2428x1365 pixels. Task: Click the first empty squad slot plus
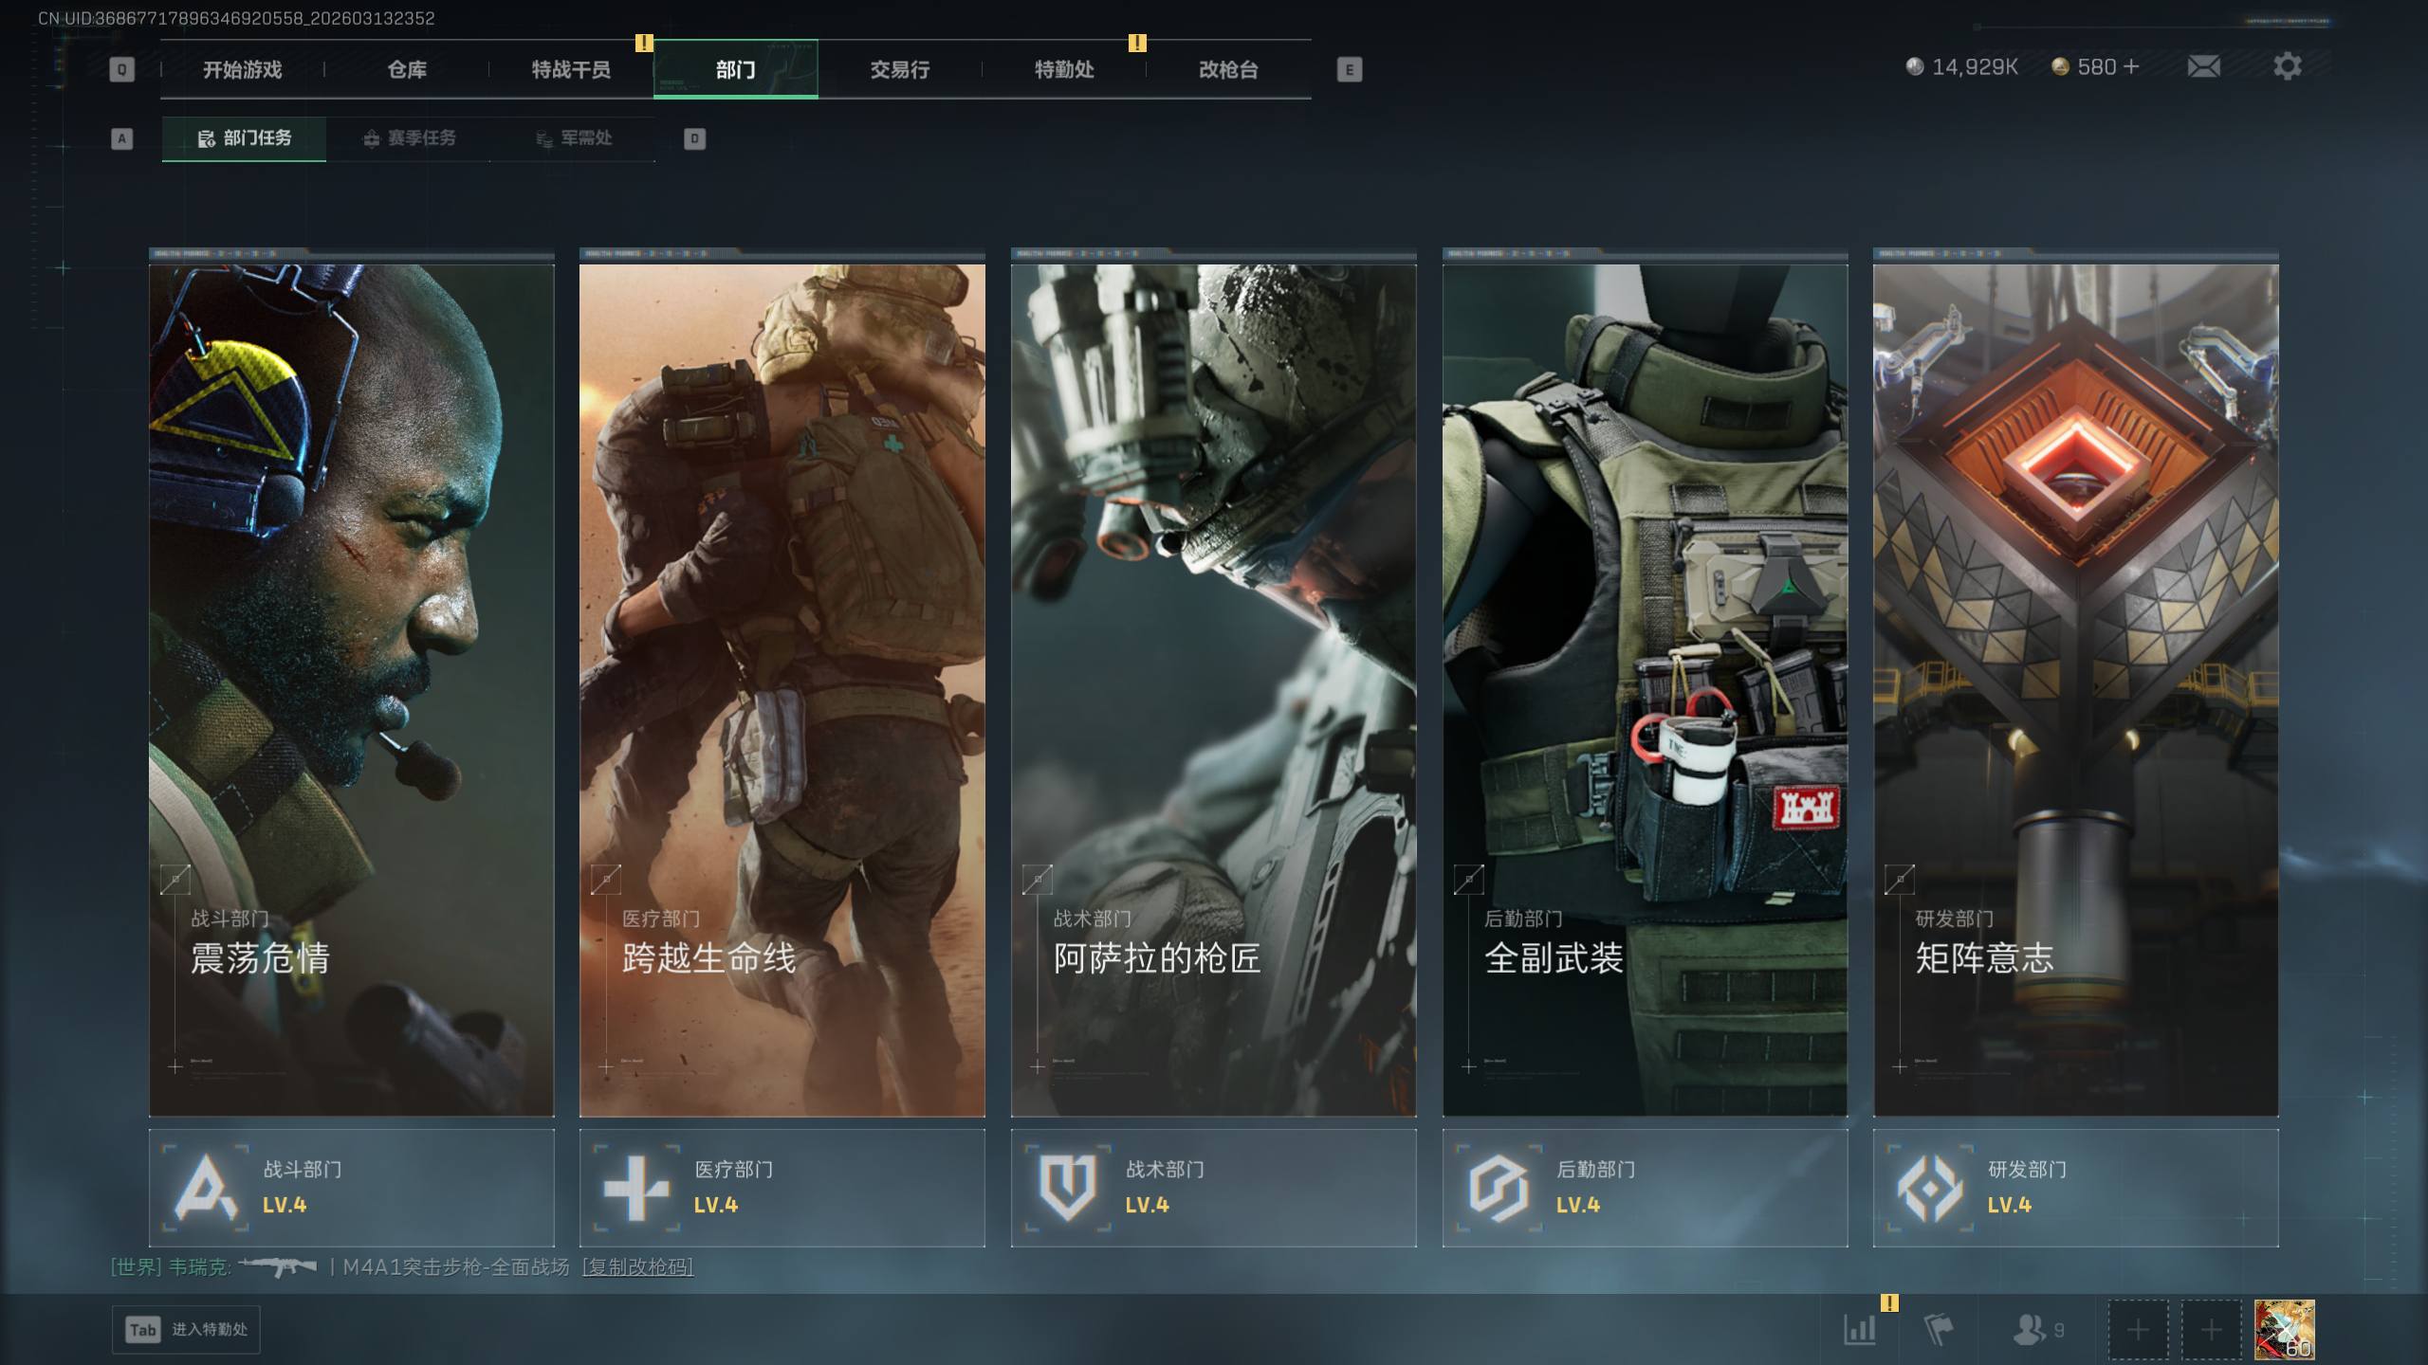pos(2138,1329)
